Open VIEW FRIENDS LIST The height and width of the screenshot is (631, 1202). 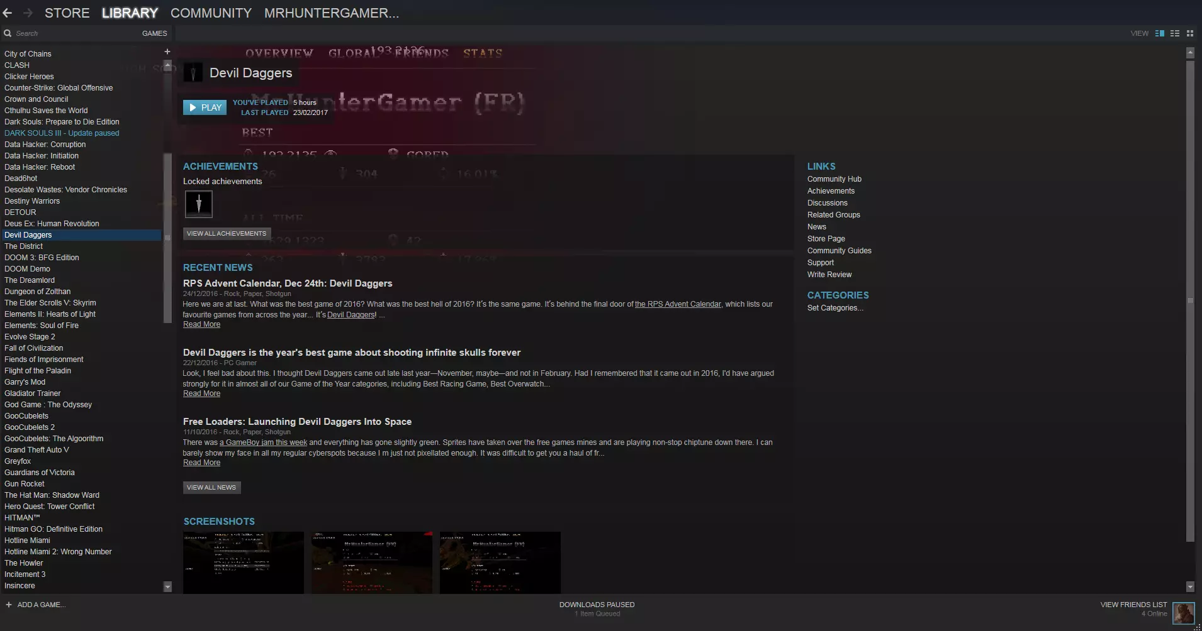[1133, 605]
